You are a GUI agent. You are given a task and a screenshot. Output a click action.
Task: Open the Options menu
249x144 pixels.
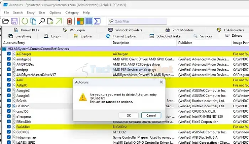(55, 12)
